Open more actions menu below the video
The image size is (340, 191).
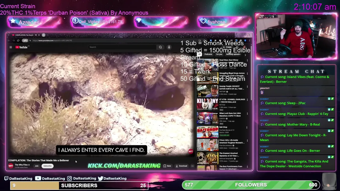pos(192,166)
